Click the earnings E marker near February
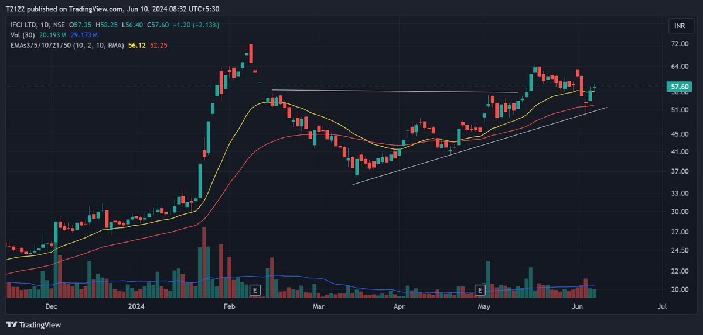703x335 pixels. [x=254, y=289]
